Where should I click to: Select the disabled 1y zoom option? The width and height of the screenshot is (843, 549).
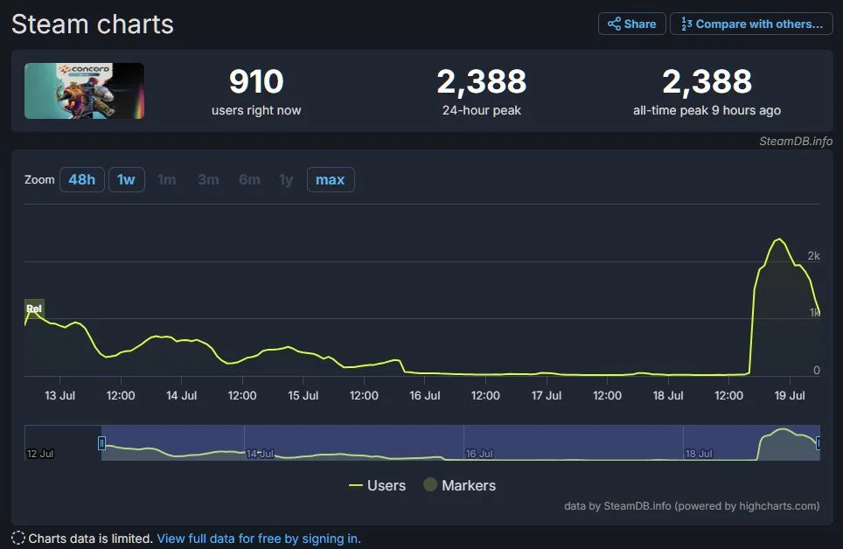click(286, 179)
